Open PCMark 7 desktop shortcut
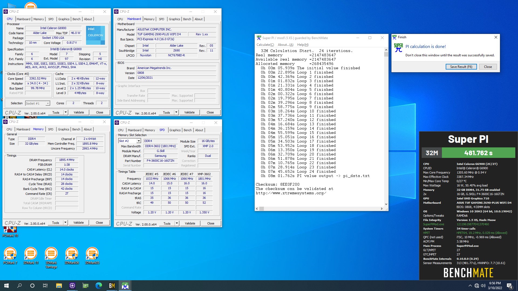Screen dimensions: 518x291 [10, 256]
